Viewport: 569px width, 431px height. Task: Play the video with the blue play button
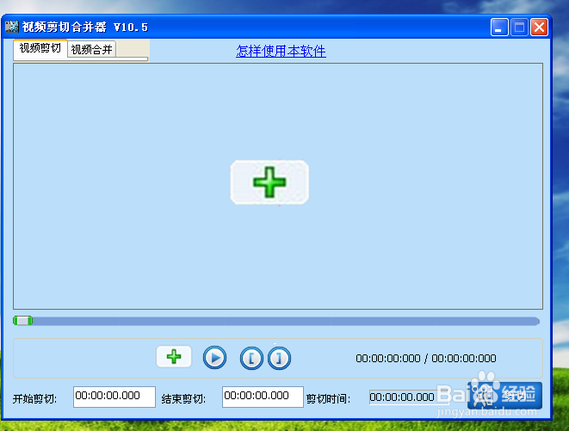(214, 358)
